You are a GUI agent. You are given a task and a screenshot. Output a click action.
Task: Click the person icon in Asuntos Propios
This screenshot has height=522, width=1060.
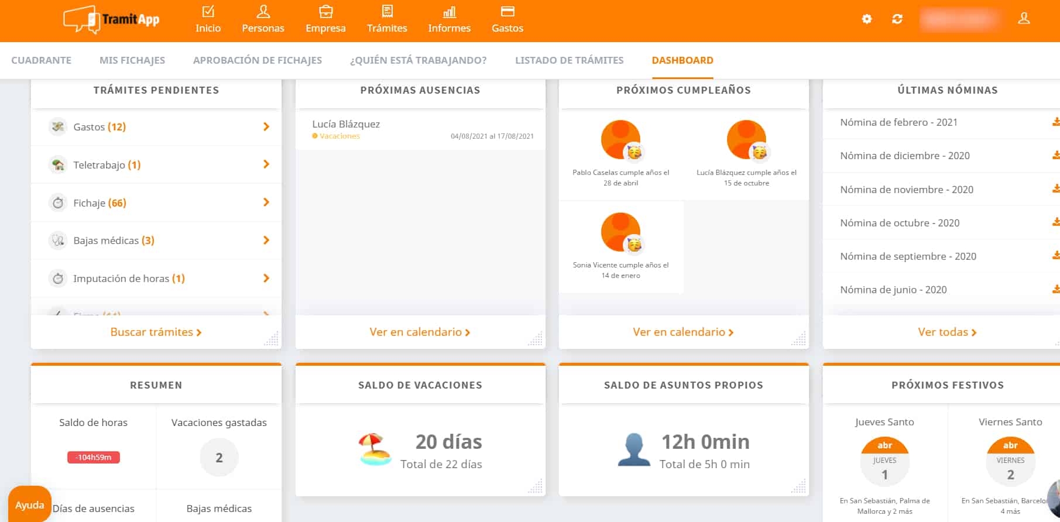[634, 449]
